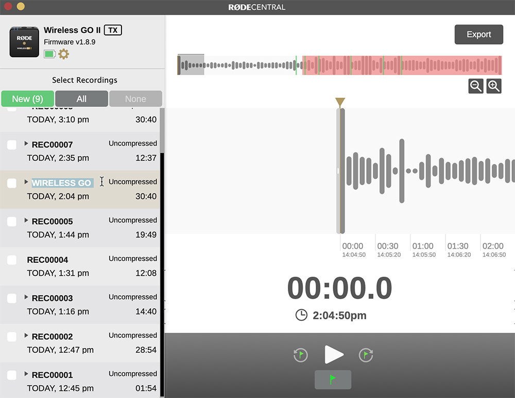Click the 00:00.0 playback time display
This screenshot has width=515, height=398.
click(x=339, y=288)
